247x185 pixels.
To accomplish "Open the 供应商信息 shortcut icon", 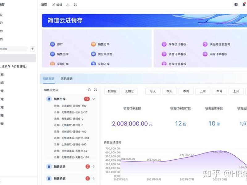I will (x=94, y=54).
